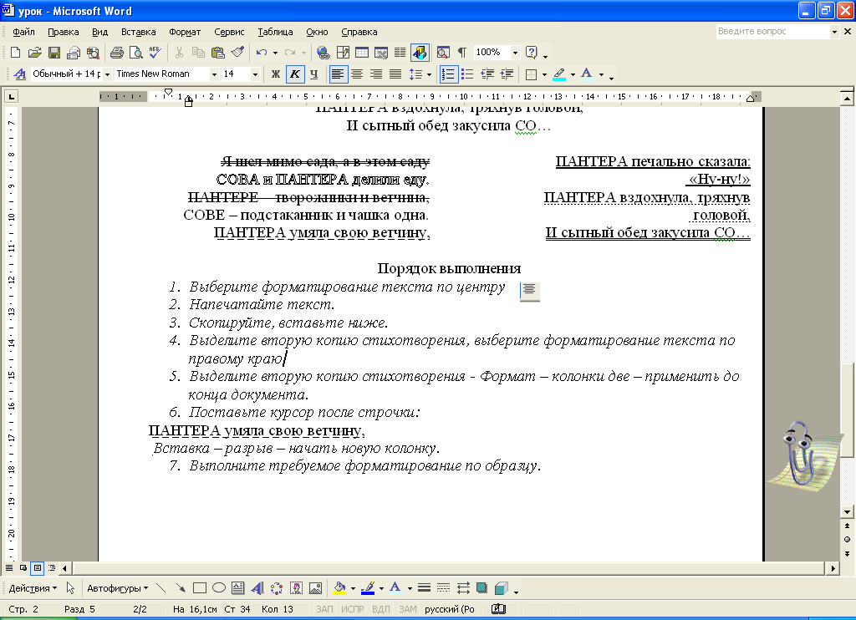
Task: Toggle numbered list formatting
Action: pos(448,74)
